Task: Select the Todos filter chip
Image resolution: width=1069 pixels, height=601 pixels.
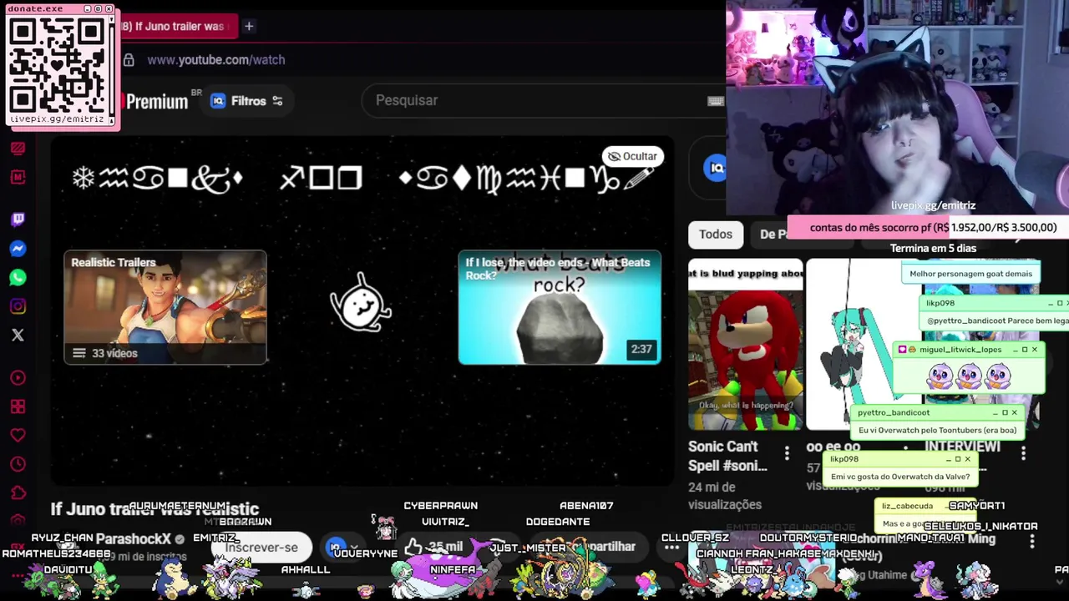Action: [716, 235]
